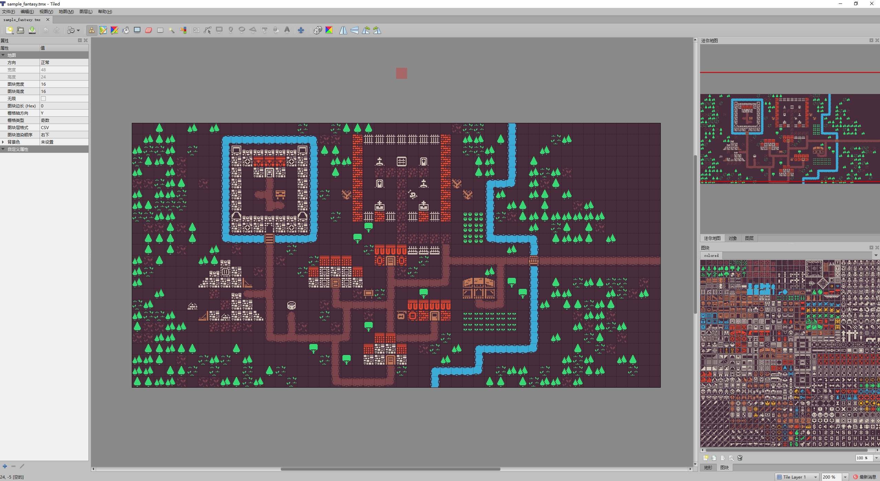This screenshot has width=880, height=481.
Task: Select the Stamp Brush tool
Action: (92, 30)
